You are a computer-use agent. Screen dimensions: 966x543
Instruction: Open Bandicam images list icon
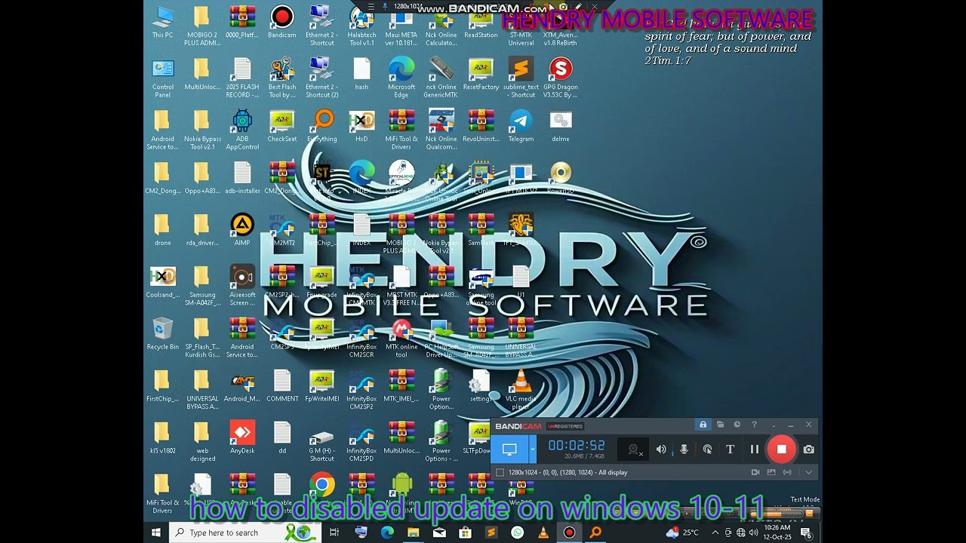[x=771, y=472]
